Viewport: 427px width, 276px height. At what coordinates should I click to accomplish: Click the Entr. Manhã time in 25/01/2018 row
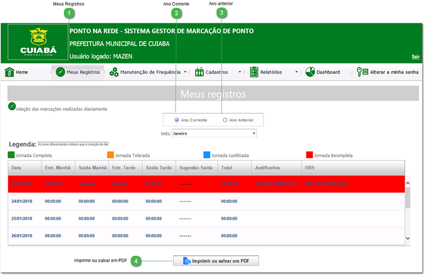(53, 219)
